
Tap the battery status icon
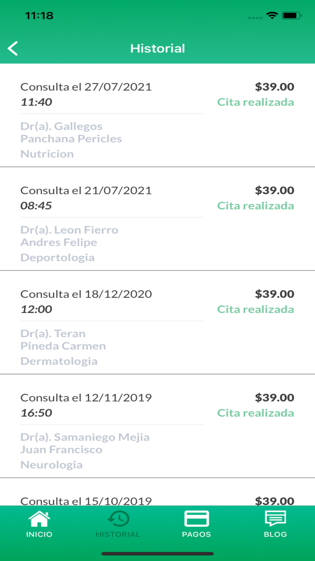click(292, 15)
